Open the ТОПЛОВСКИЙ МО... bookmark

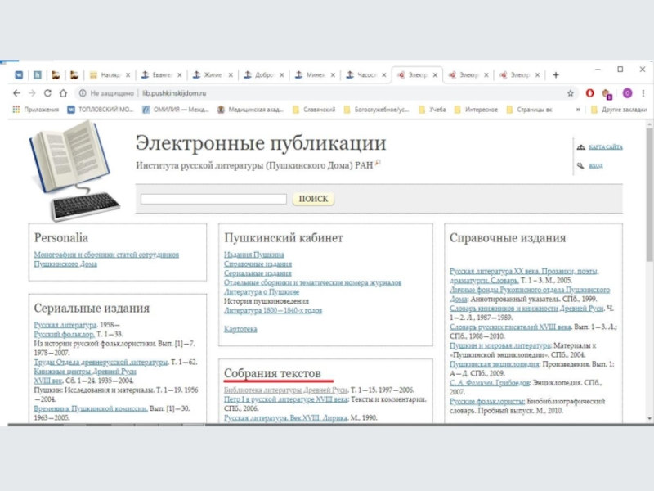pyautogui.click(x=101, y=110)
